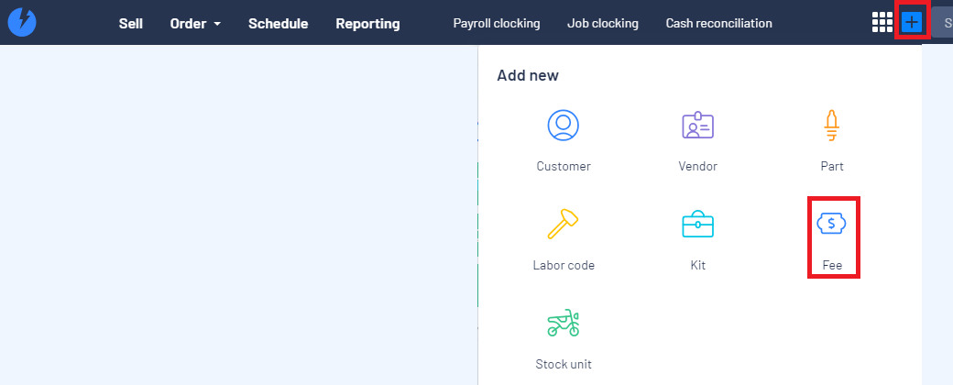Open the Sell menu
Image resolution: width=953 pixels, height=385 pixels.
coord(131,24)
